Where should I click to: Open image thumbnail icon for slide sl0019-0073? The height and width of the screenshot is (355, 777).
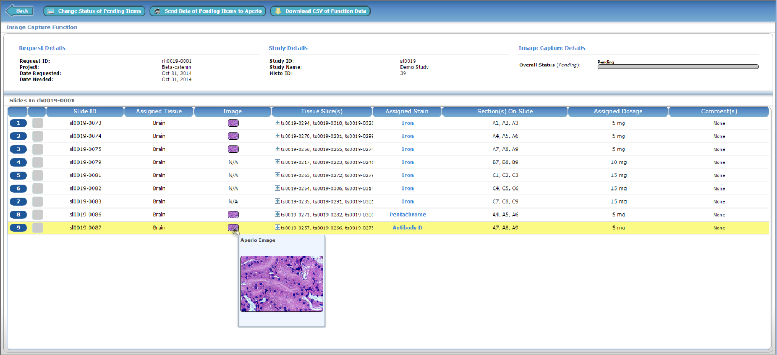233,123
